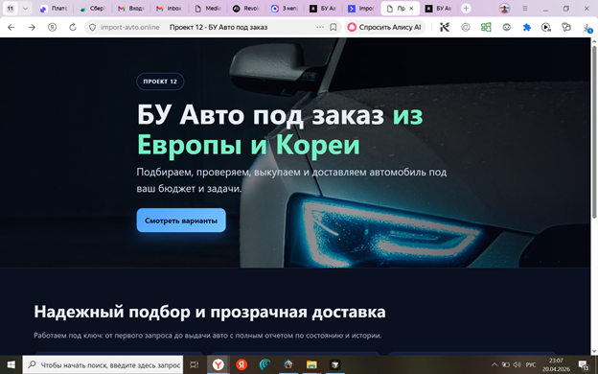Screen dimensions: 598x374
Task: Open the green grid extension icon
Action: tap(486, 27)
